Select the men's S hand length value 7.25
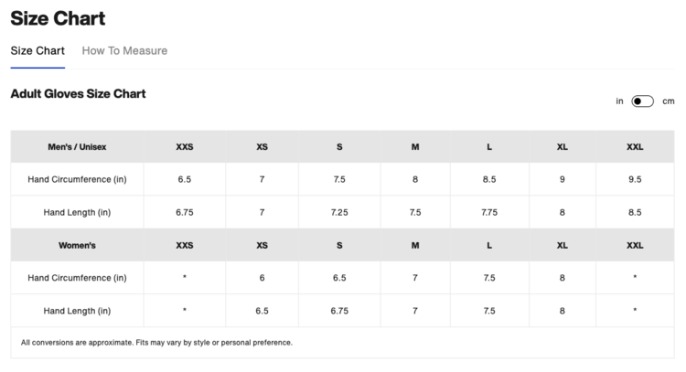 click(x=339, y=213)
